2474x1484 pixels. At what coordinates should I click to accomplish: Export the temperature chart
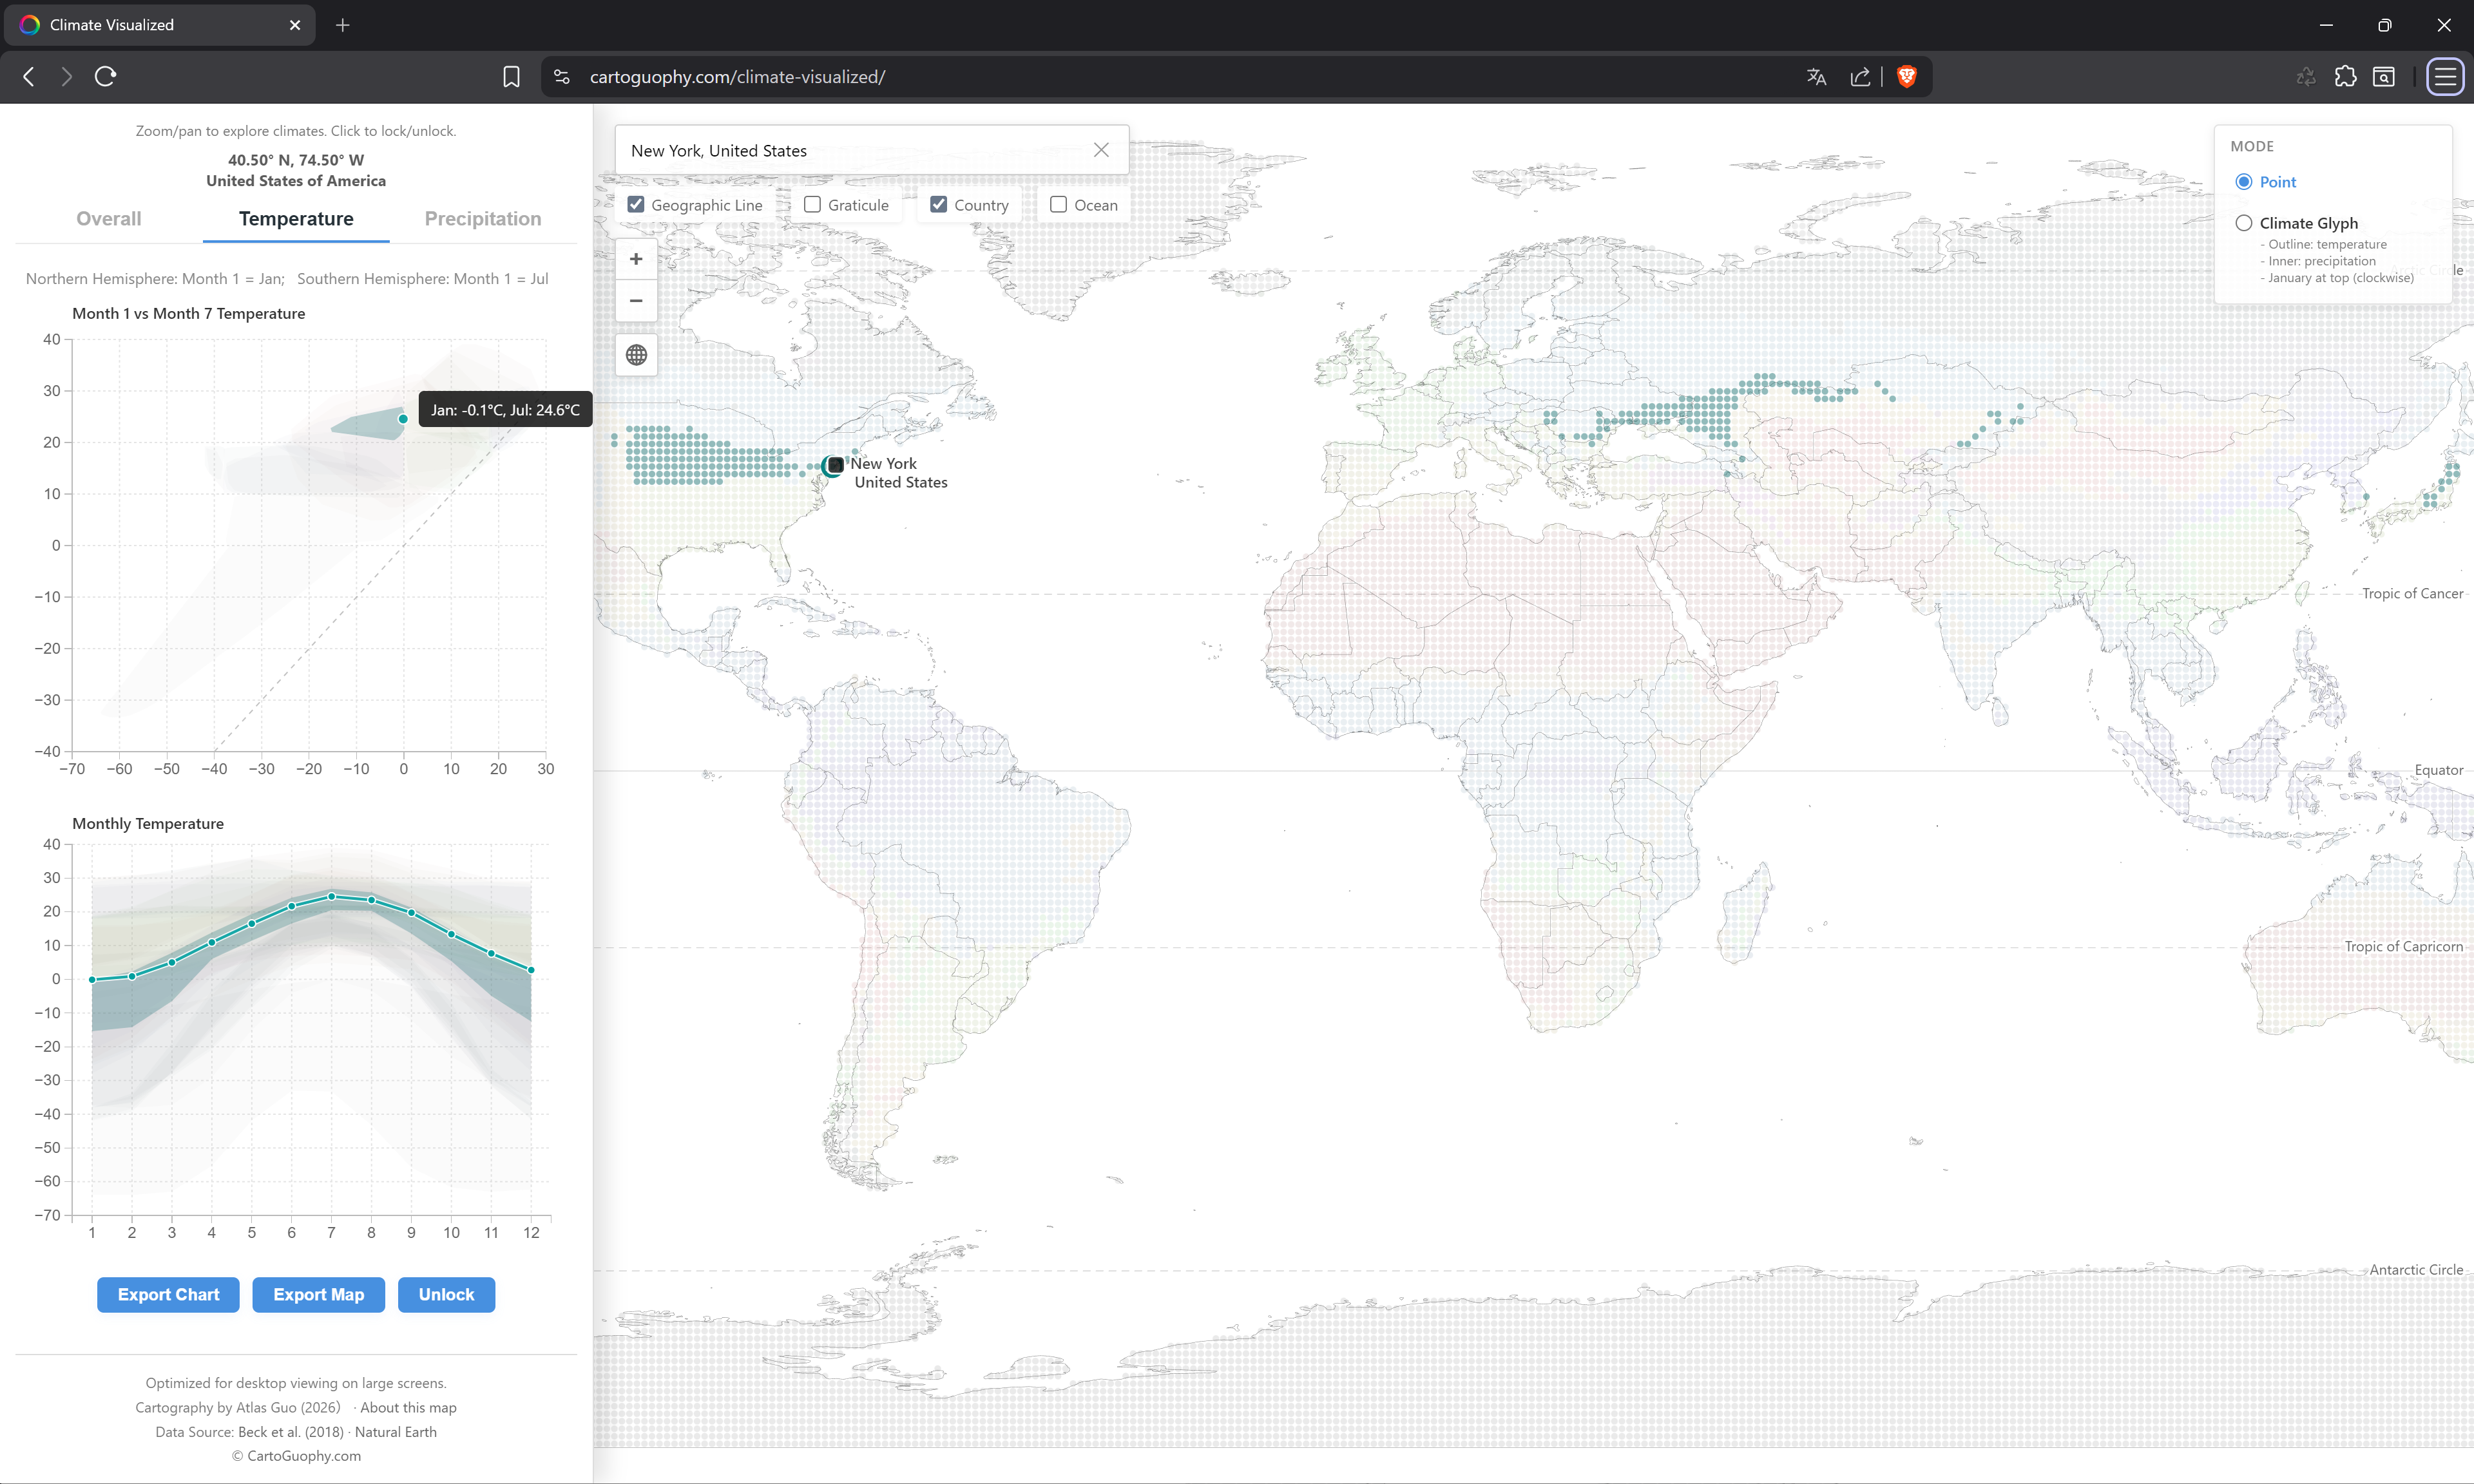coord(167,1294)
